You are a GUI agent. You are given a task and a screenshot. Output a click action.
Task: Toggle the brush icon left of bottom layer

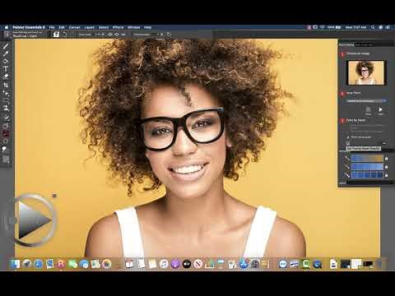[347, 174]
